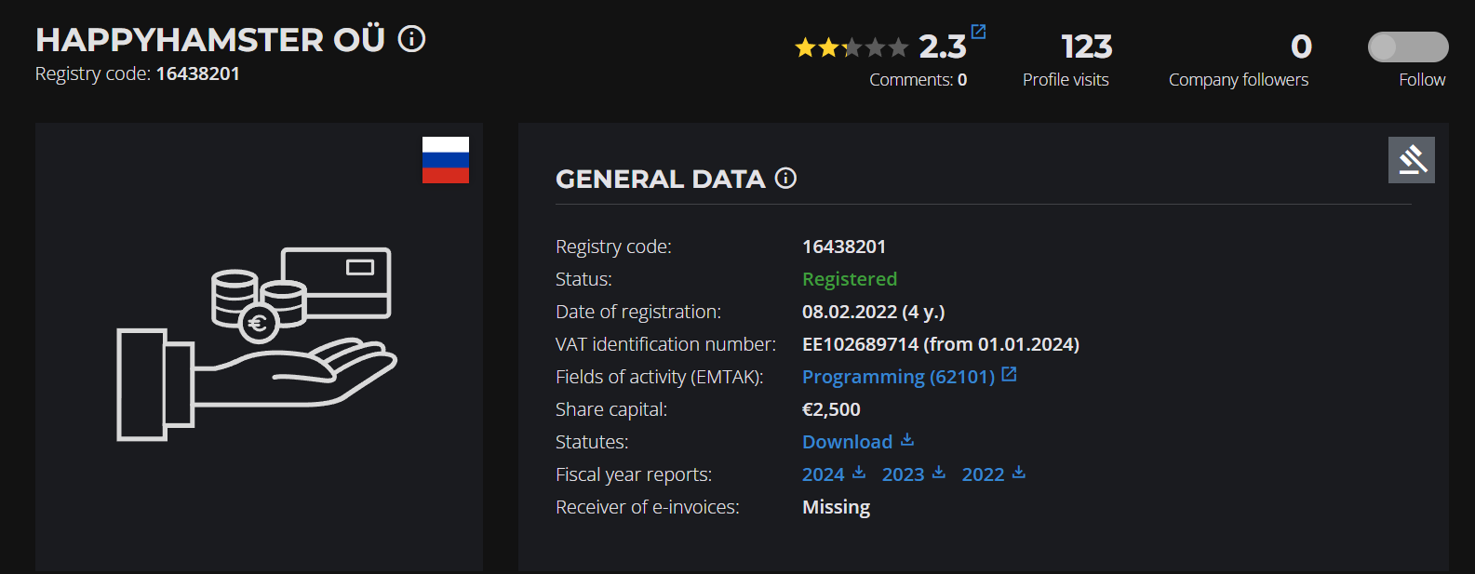Open the 2022 fiscal year report

click(983, 474)
